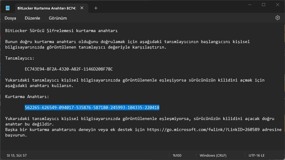Screen dimensions: 285x160
Task: Click the %100 zoom level in status bar
Action: 177,155
